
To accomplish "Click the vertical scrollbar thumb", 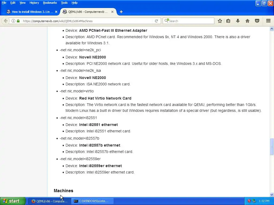I will [x=272, y=147].
